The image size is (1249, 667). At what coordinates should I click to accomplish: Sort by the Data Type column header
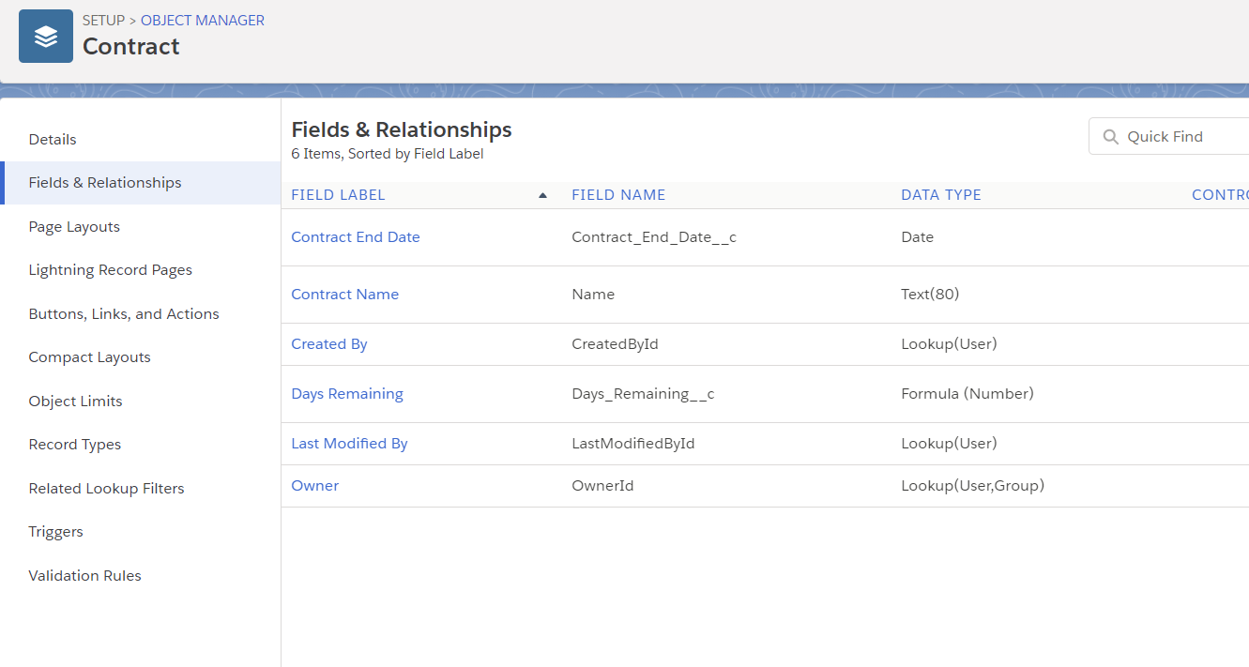click(x=940, y=195)
